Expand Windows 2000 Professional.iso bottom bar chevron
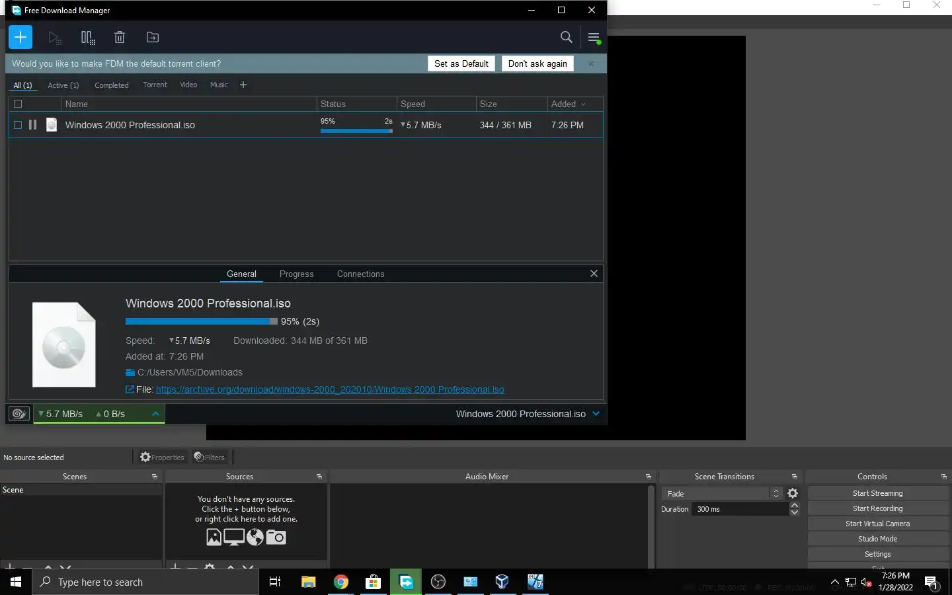 [x=596, y=414]
